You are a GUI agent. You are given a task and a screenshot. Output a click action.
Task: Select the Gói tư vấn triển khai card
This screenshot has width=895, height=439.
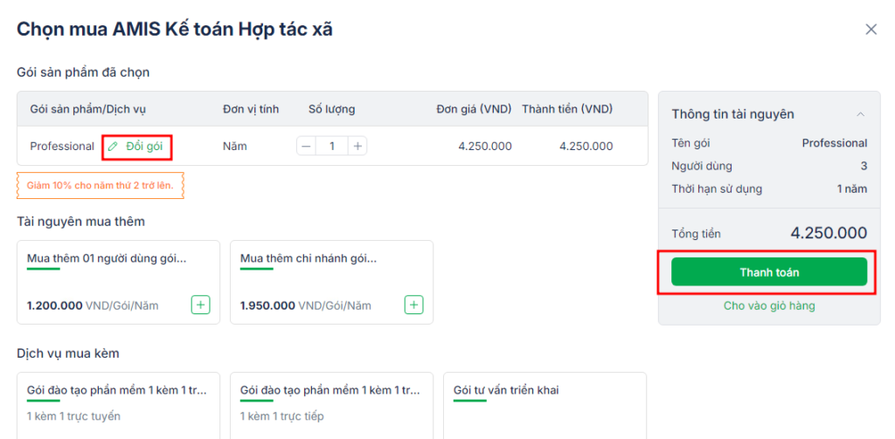coord(545,405)
